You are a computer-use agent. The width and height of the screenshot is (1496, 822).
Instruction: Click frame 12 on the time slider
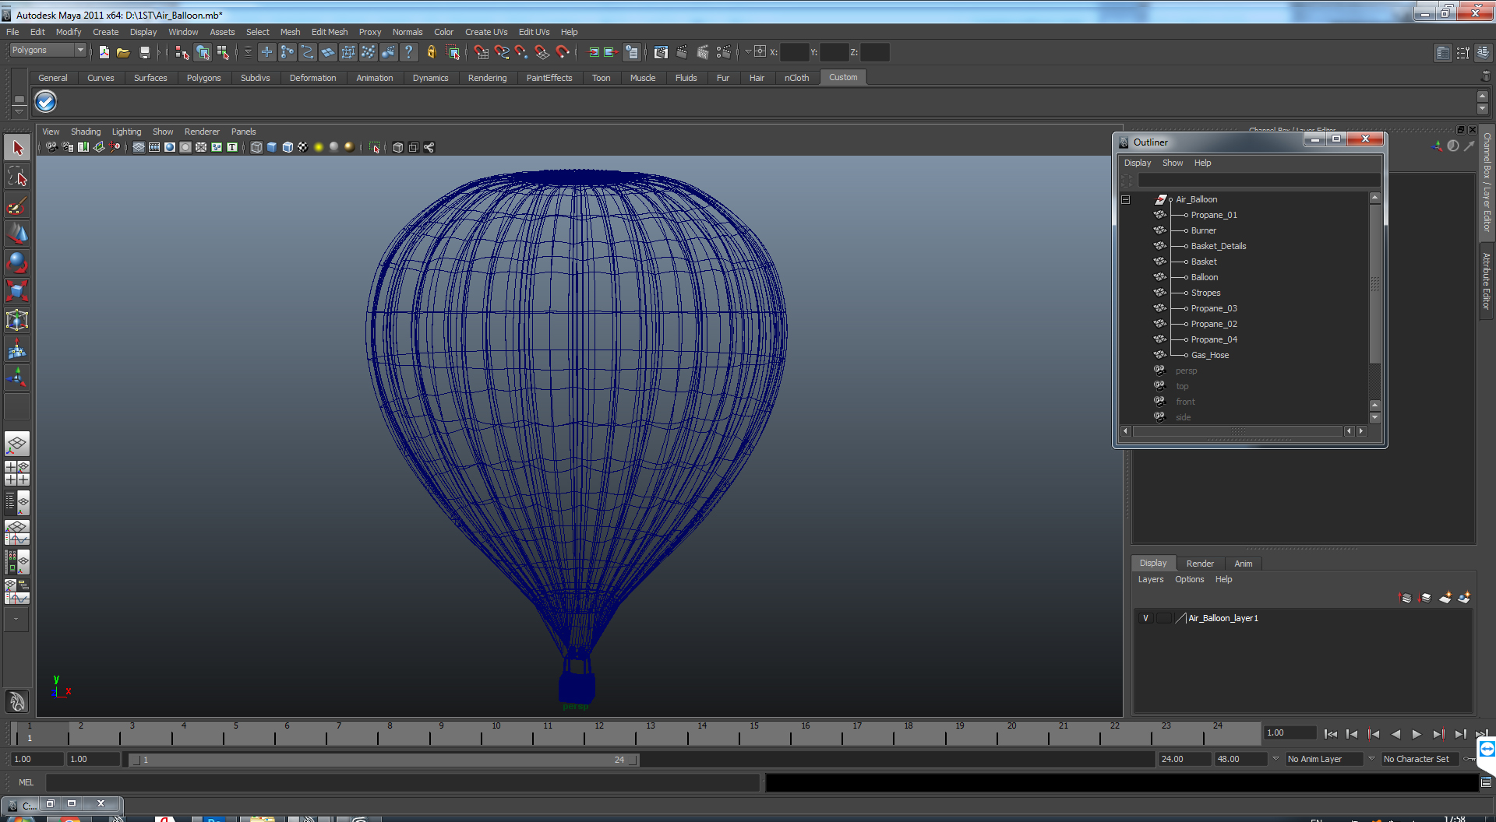tap(598, 732)
